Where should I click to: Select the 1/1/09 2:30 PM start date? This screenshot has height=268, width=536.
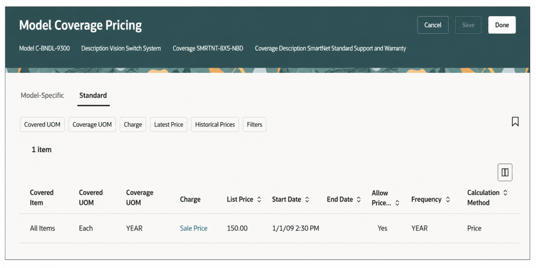[x=296, y=228]
